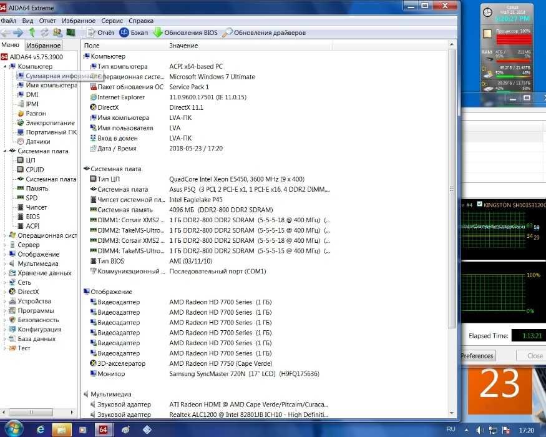This screenshot has height=437, width=546.
Task: Select the CPUID tree item
Action: click(x=31, y=170)
